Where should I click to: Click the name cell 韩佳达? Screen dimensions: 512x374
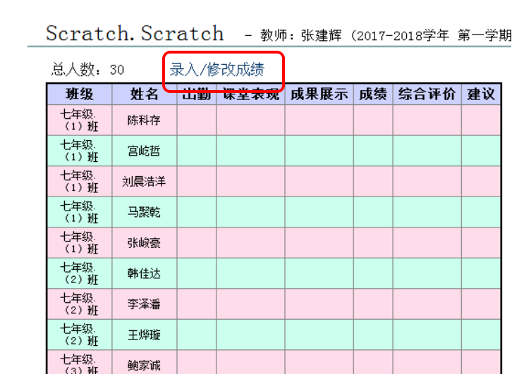[x=144, y=273]
